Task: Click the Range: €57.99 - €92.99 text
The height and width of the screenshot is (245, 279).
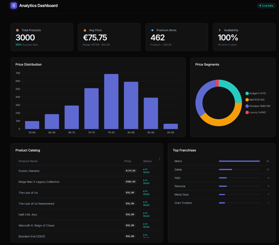Action: (96, 45)
